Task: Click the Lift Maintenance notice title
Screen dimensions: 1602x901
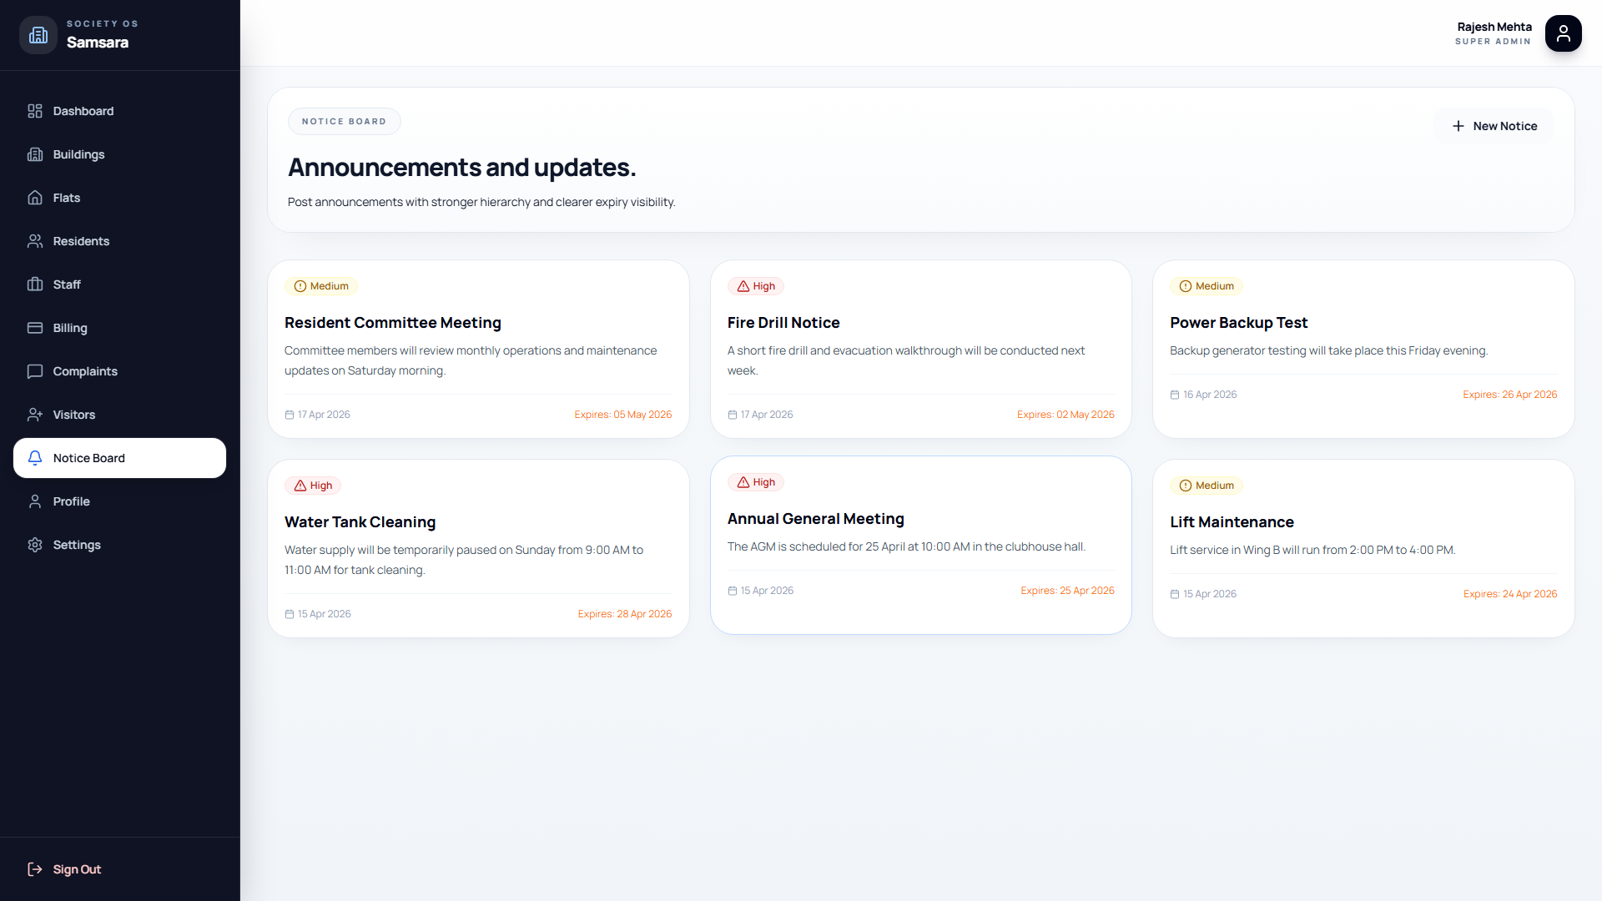Action: point(1232,522)
